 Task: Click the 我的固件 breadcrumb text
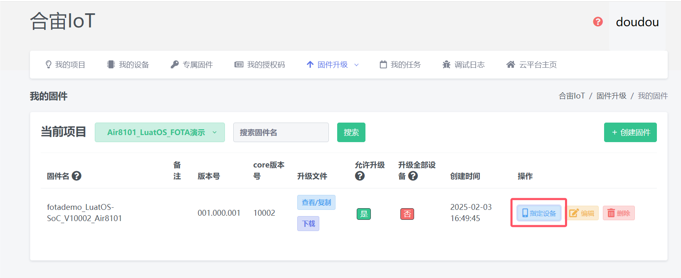point(653,96)
